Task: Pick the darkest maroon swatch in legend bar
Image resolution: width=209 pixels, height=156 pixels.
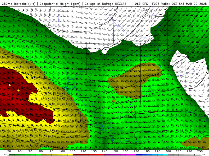Action: pos(75,154)
